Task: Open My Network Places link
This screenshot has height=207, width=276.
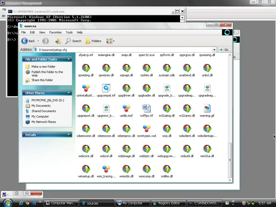Action: 44,122
